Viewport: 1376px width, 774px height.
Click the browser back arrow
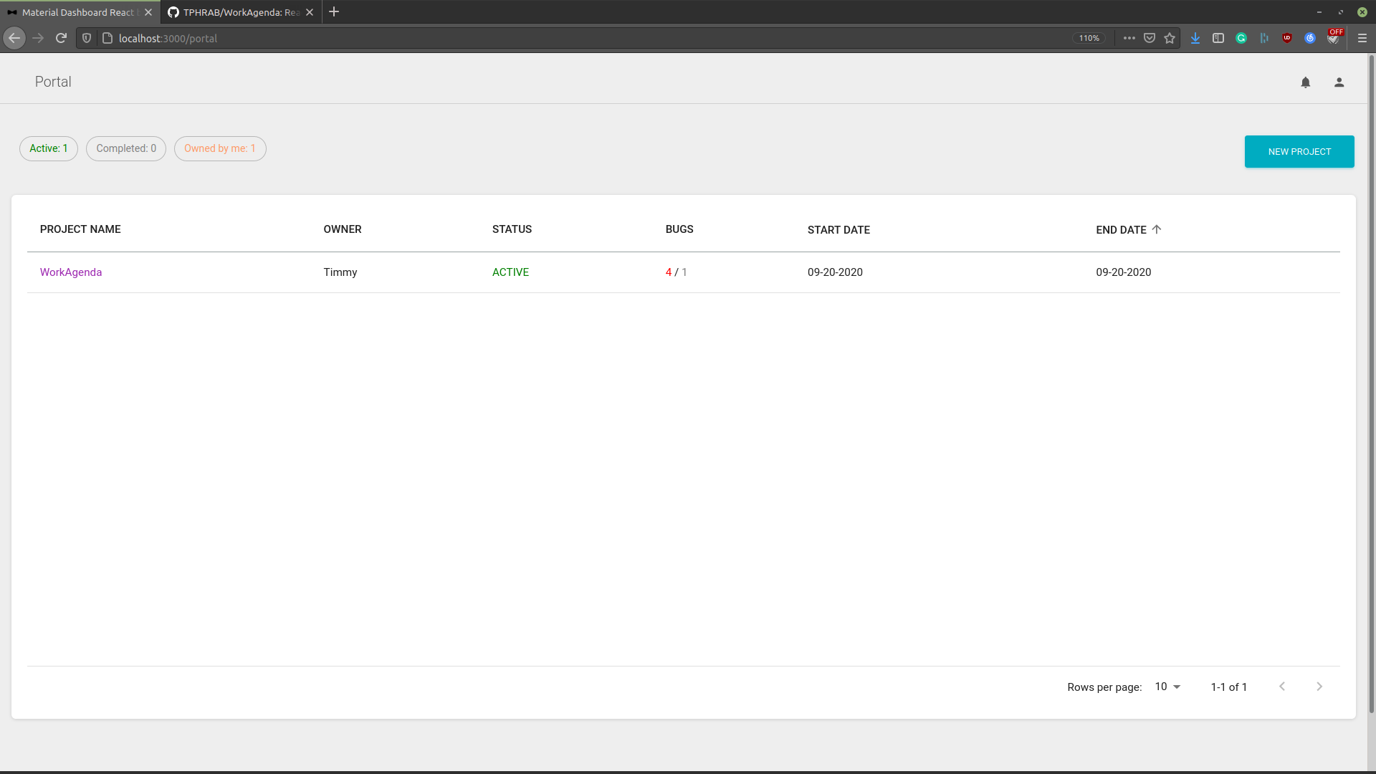point(14,38)
